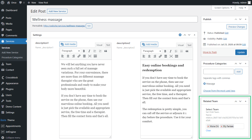Insert numbered list in description2 editor

point(182,51)
